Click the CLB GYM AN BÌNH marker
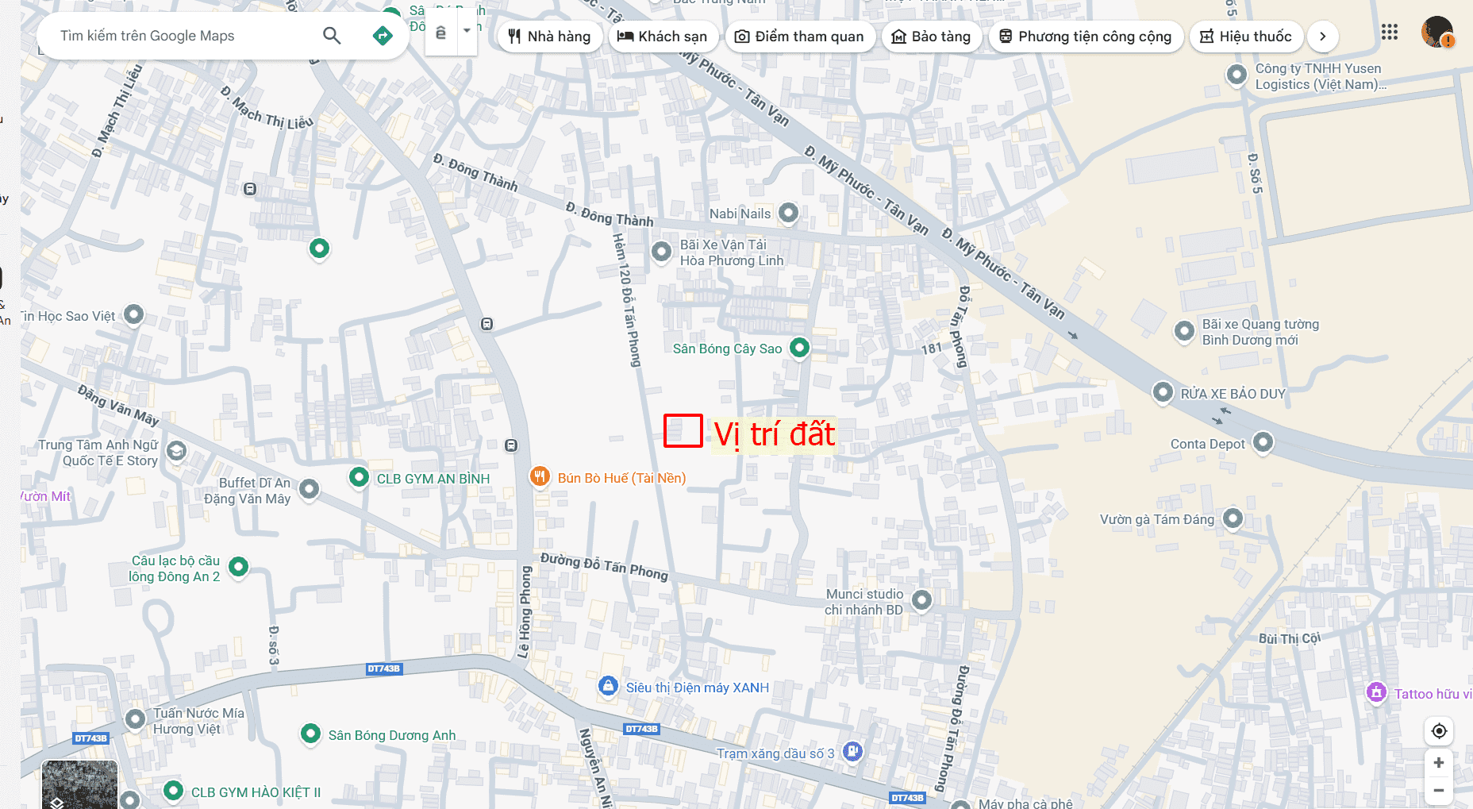1473x809 pixels. 359,477
